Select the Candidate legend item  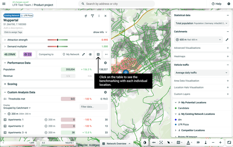tap(184, 108)
